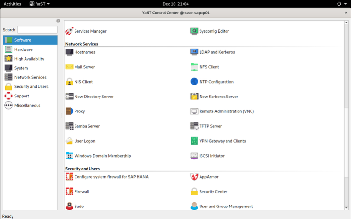Open the clock and calendar panel
Screen dimensions: 351x219
coord(175,4)
